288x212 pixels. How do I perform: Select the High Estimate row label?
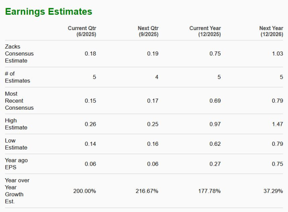click(x=16, y=124)
